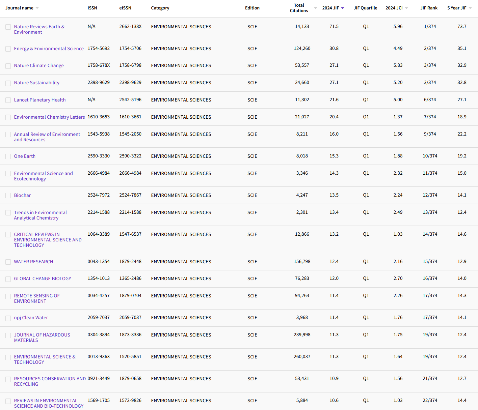Check the Nature Climate Change row
This screenshot has width=478, height=410.
coord(8,66)
